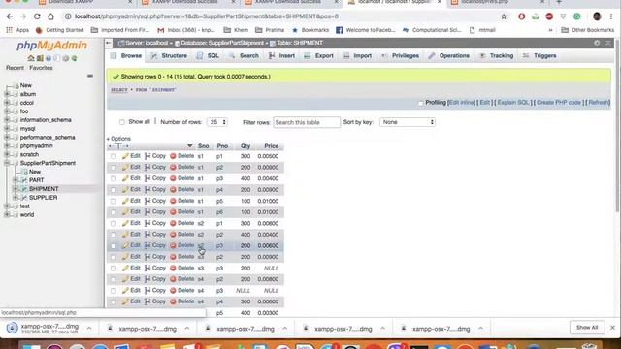Click the browser address bar
Image resolution: width=621 pixels, height=349 pixels.
(281, 16)
